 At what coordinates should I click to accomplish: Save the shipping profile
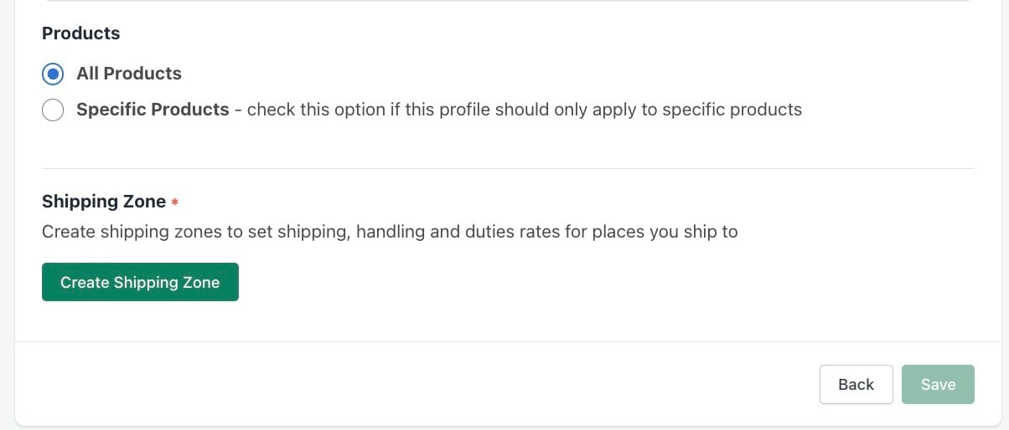tap(938, 384)
